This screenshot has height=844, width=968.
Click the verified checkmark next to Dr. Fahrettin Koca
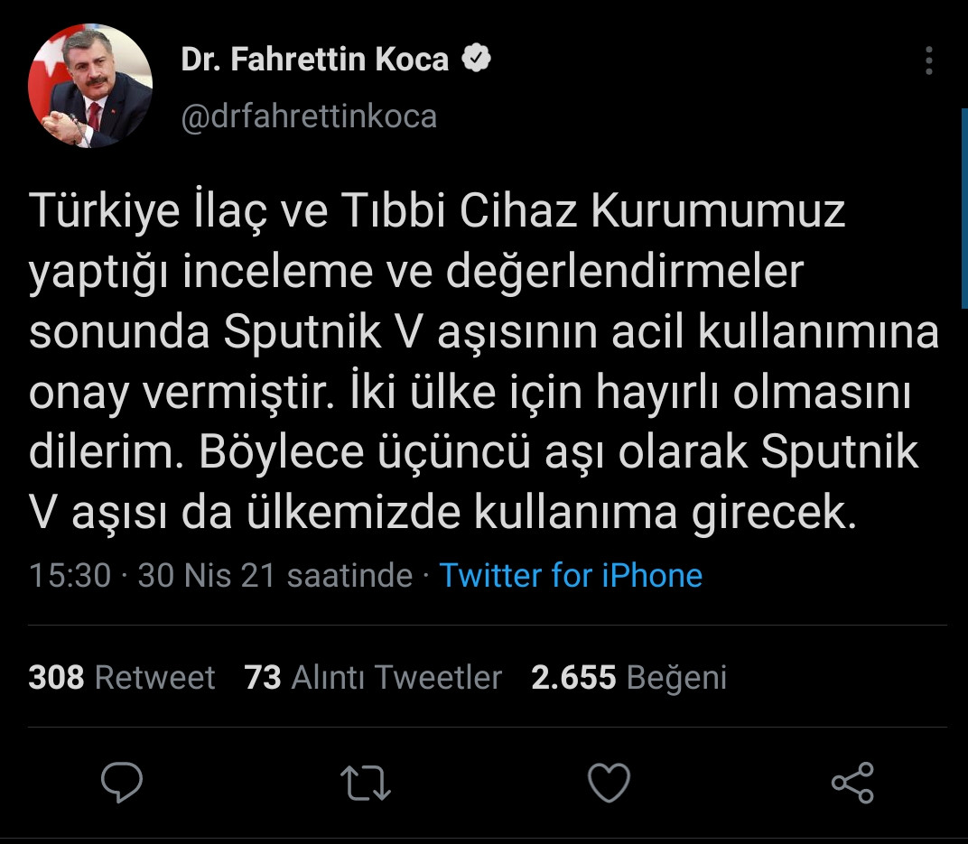pos(477,56)
